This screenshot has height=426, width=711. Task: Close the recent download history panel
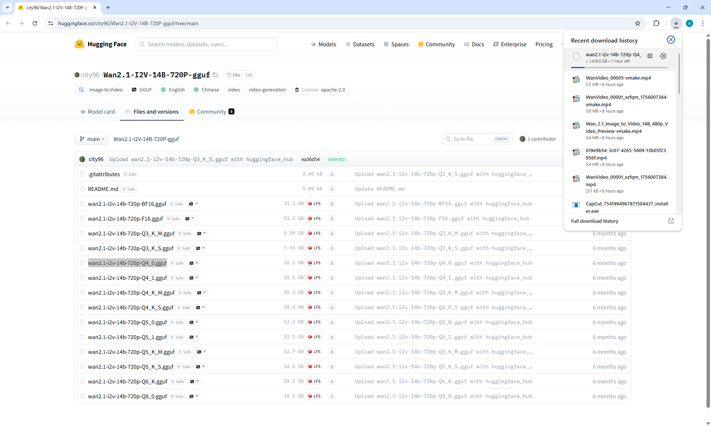click(671, 40)
